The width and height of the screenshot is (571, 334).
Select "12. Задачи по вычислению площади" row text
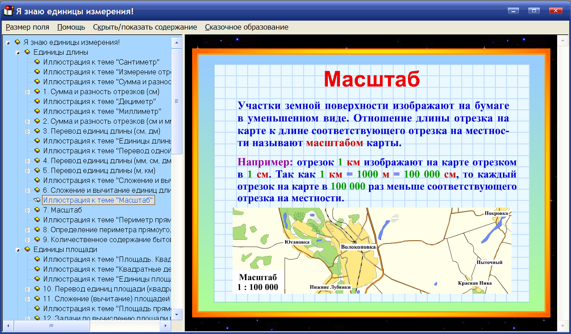(x=107, y=317)
